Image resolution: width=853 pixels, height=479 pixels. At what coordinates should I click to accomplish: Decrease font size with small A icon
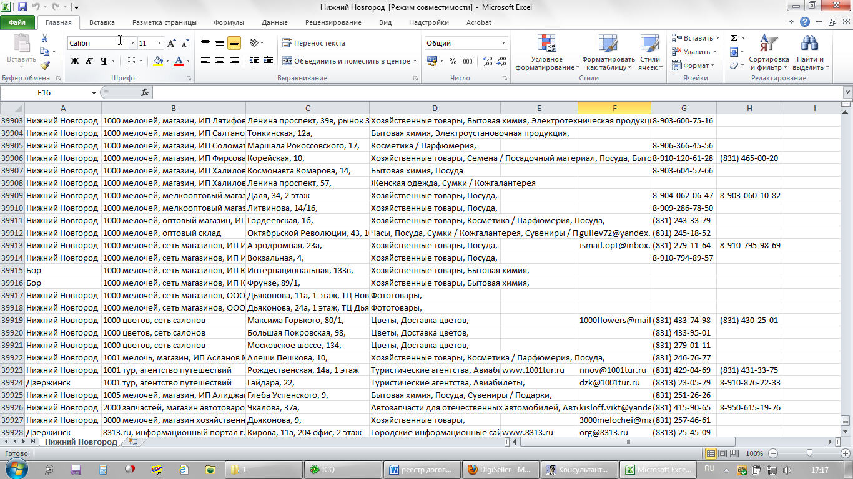(x=185, y=44)
